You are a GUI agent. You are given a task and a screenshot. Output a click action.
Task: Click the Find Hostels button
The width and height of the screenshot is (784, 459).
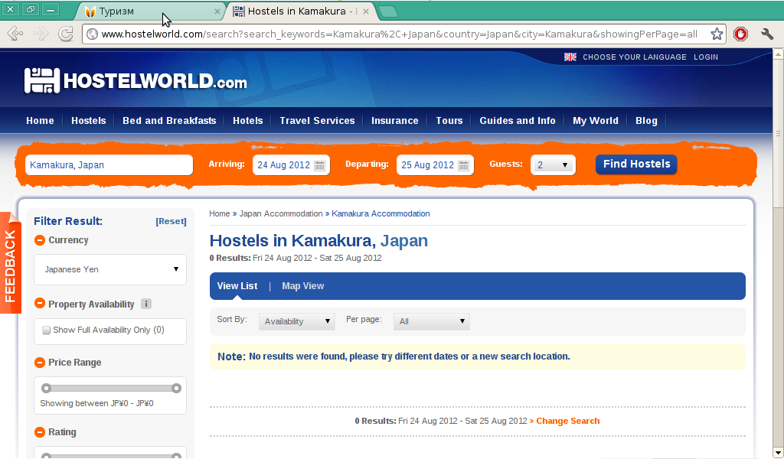(636, 164)
